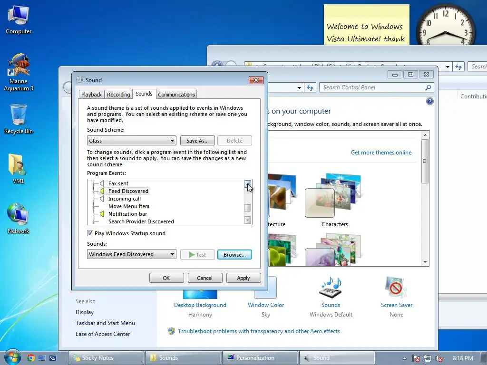Select the Move Menu Item event
The width and height of the screenshot is (487, 365).
pyautogui.click(x=128, y=206)
